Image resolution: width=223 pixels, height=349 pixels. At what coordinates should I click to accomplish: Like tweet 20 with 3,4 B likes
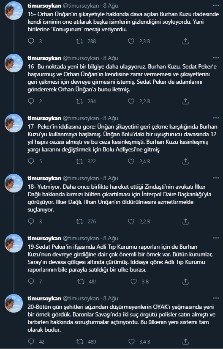coord(131,341)
